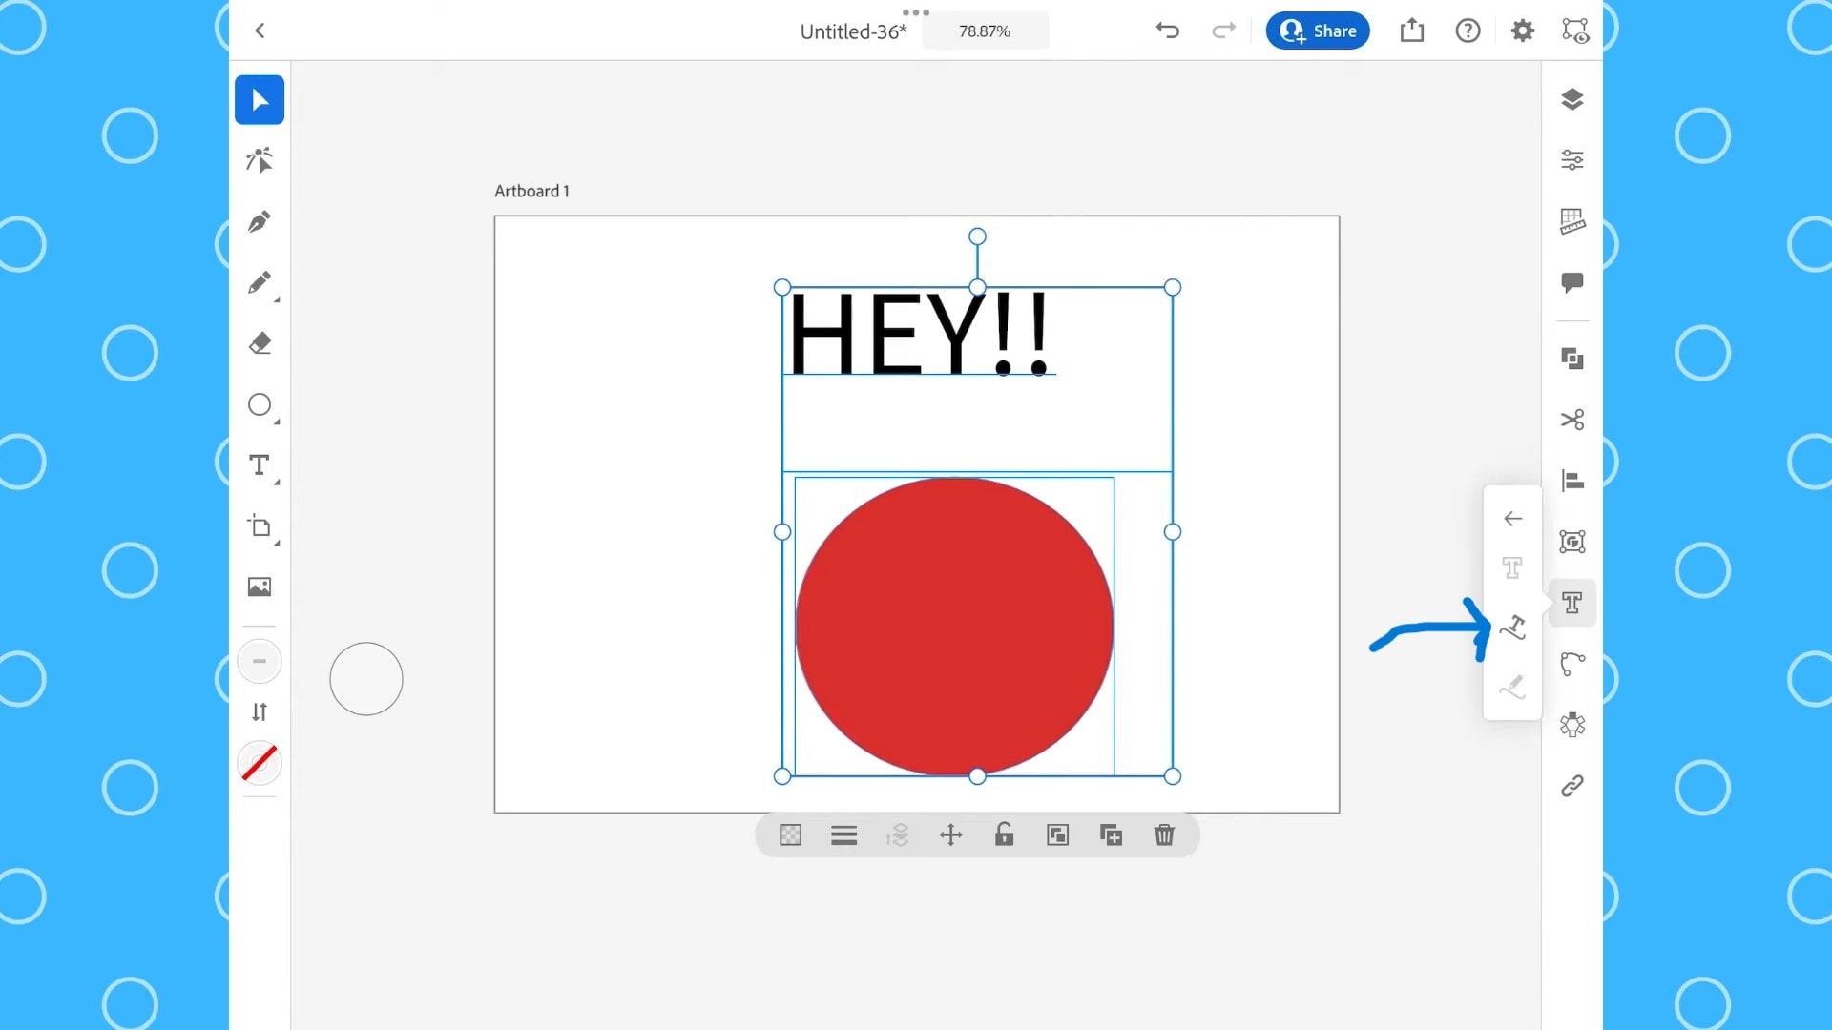
Task: Click the stacking order icon in context bar
Action: tap(898, 835)
